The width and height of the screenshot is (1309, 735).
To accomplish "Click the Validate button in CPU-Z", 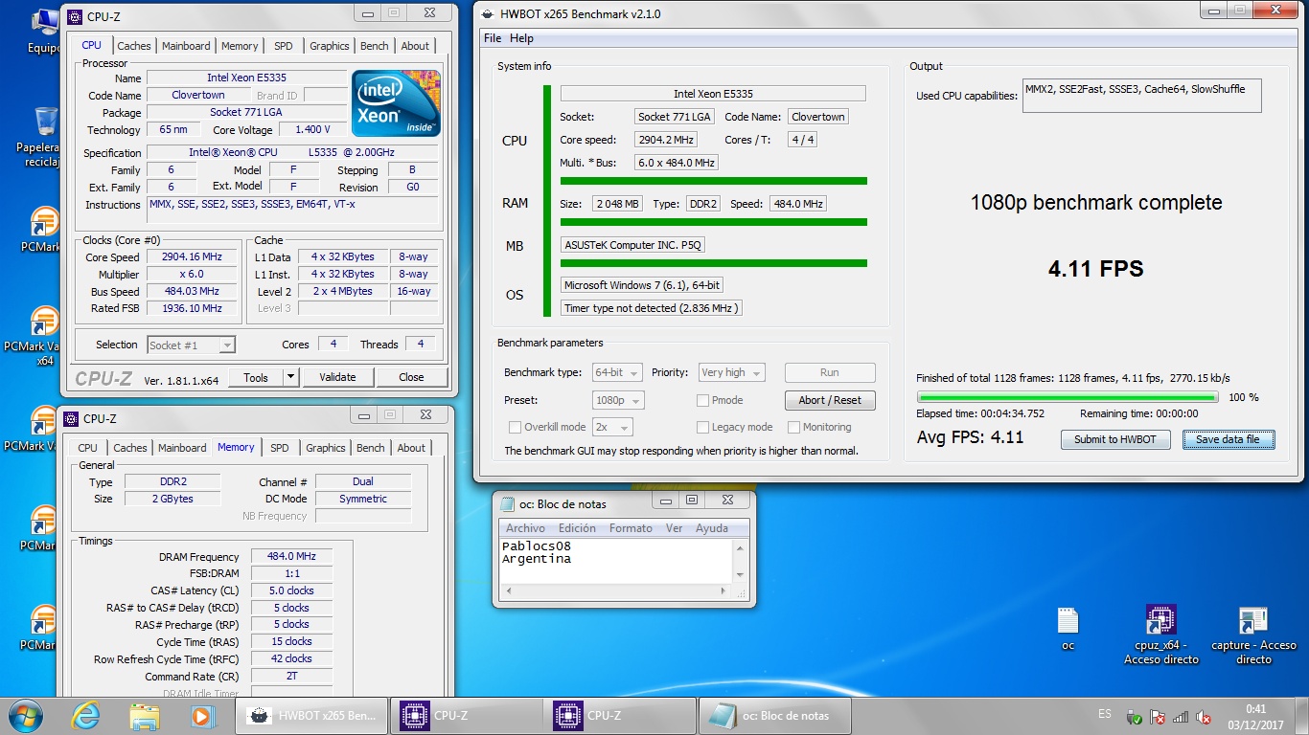I will pos(337,377).
